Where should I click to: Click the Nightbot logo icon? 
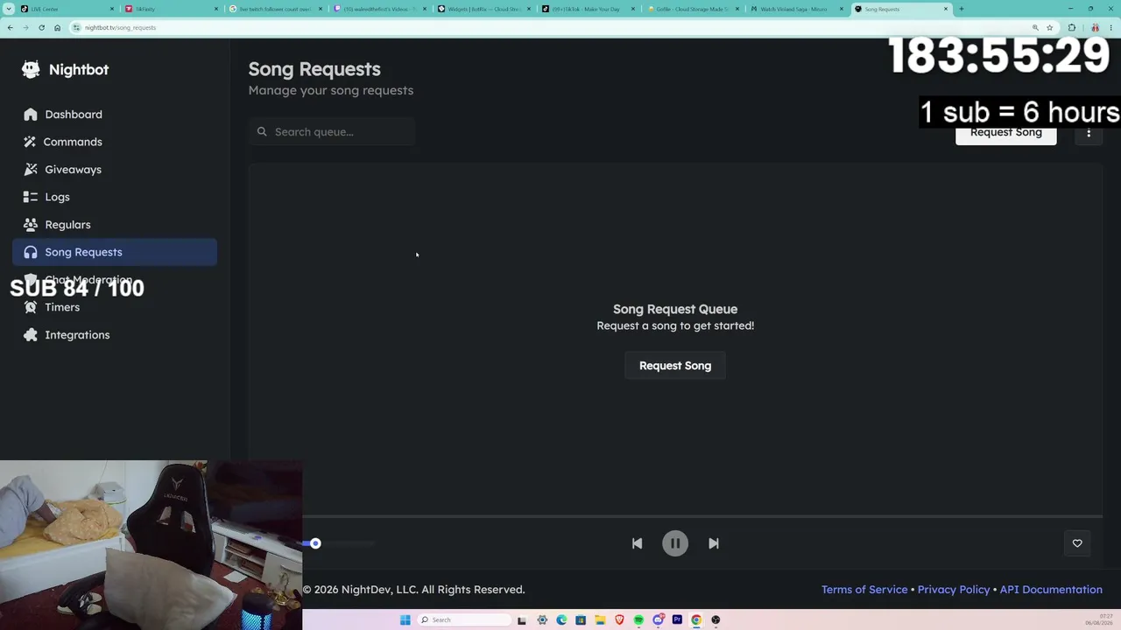coord(31,69)
